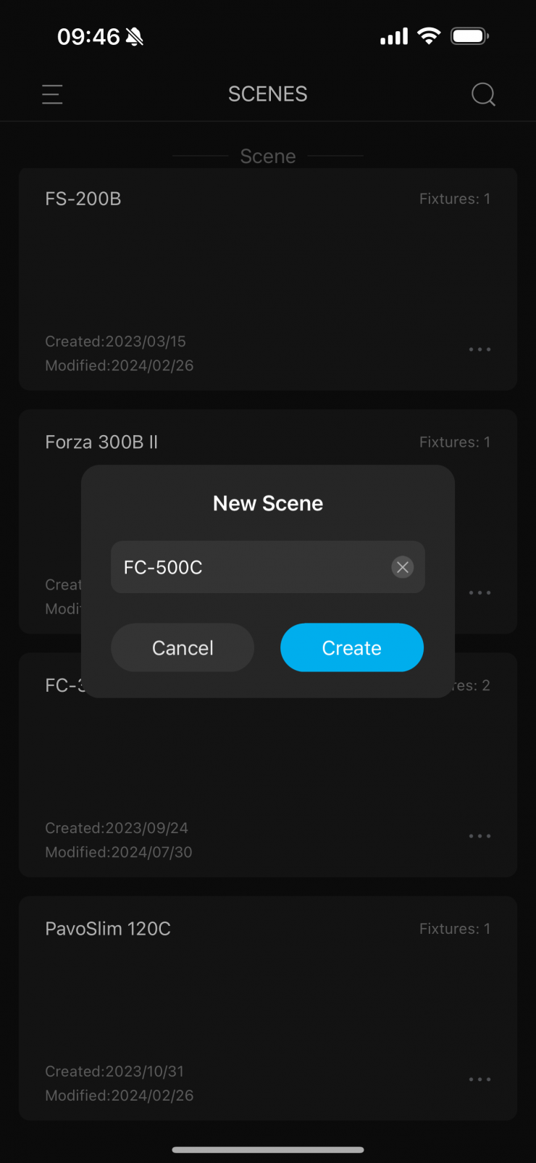Viewport: 536px width, 1163px height.
Task: Click the Cancel button
Action: pos(183,647)
